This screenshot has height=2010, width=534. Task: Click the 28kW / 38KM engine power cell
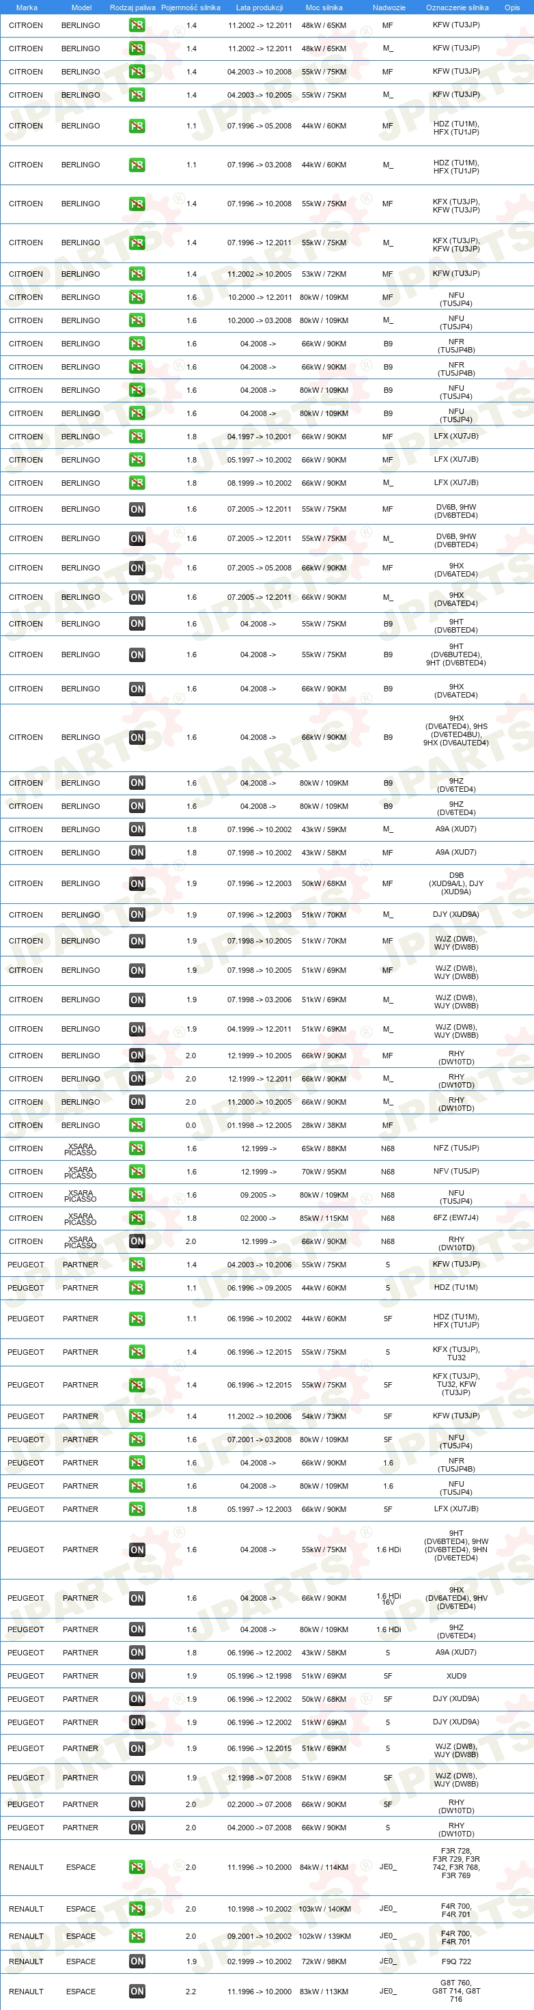(x=324, y=1126)
